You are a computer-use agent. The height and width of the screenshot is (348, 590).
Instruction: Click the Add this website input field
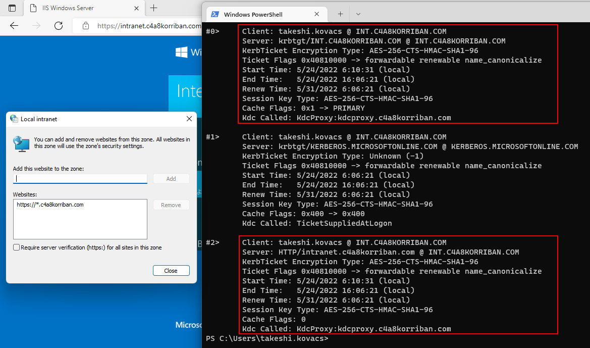(80, 178)
